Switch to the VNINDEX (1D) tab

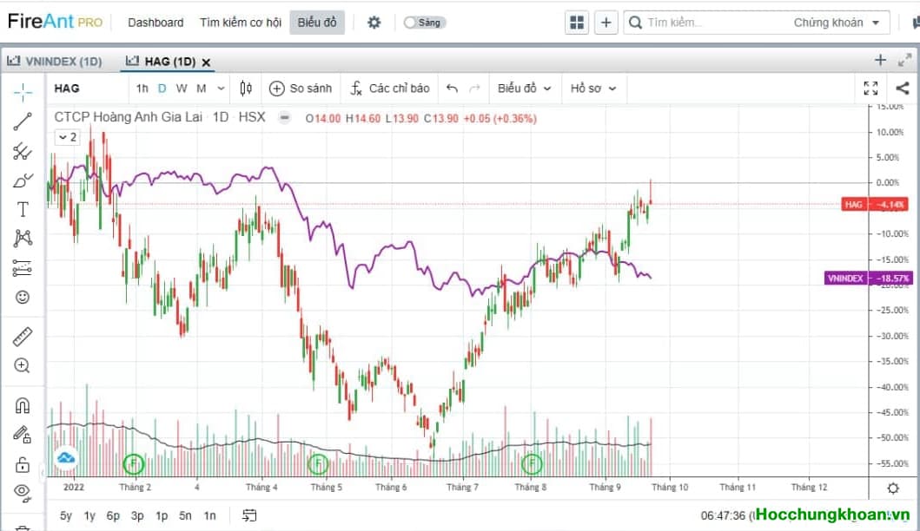56,62
